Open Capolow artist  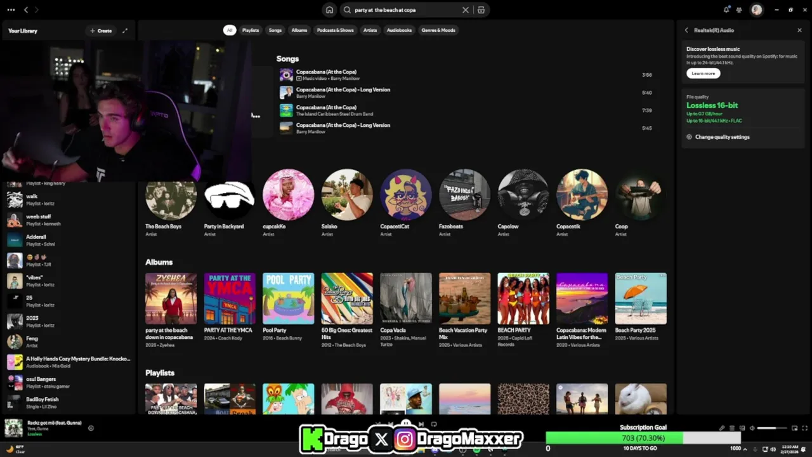(x=523, y=202)
